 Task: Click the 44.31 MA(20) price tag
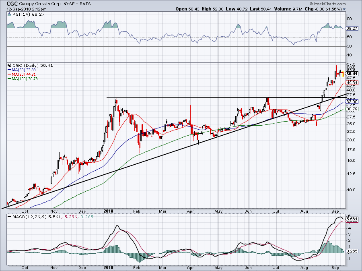point(352,83)
